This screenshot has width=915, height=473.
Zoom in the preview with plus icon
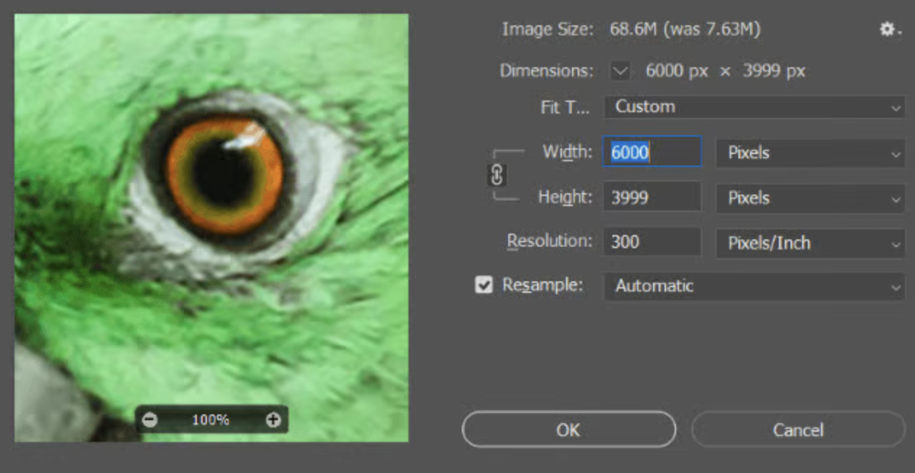pos(273,419)
